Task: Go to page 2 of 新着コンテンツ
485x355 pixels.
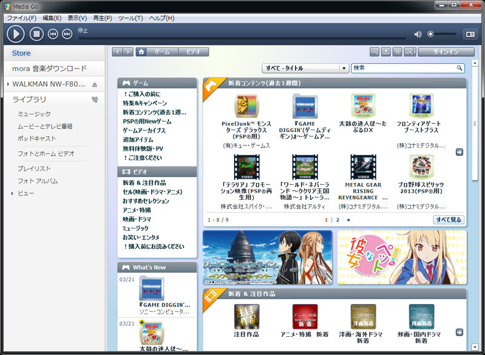Action: 338,220
